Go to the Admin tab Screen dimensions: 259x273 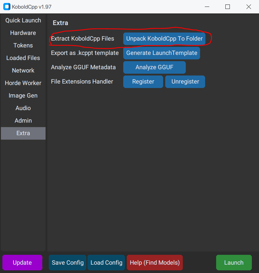pyautogui.click(x=23, y=121)
